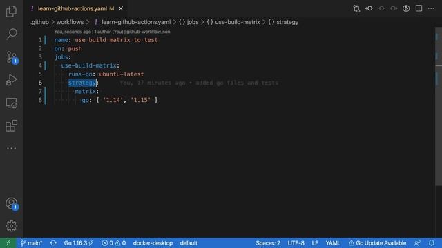The image size is (442, 248).
Task: Click the learn-github-actions.yaml breadcrumb
Action: coord(136,22)
